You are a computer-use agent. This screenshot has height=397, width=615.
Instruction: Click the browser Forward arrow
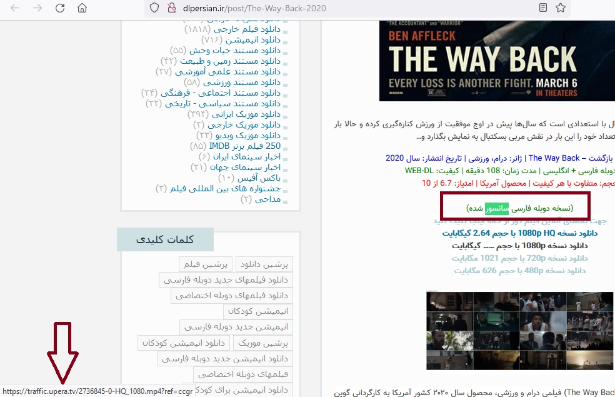pos(37,8)
